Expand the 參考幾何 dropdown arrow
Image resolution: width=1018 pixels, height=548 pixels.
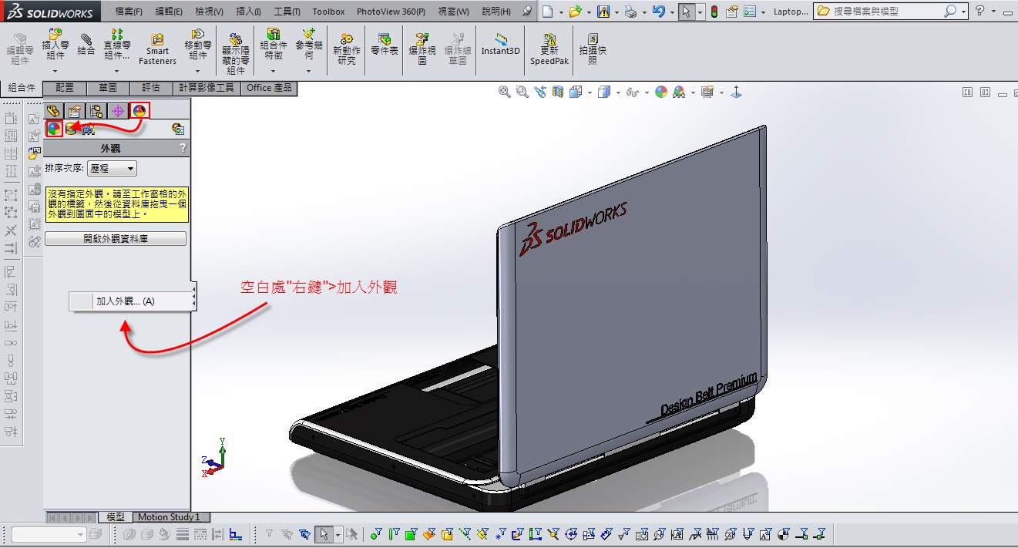pyautogui.click(x=309, y=72)
